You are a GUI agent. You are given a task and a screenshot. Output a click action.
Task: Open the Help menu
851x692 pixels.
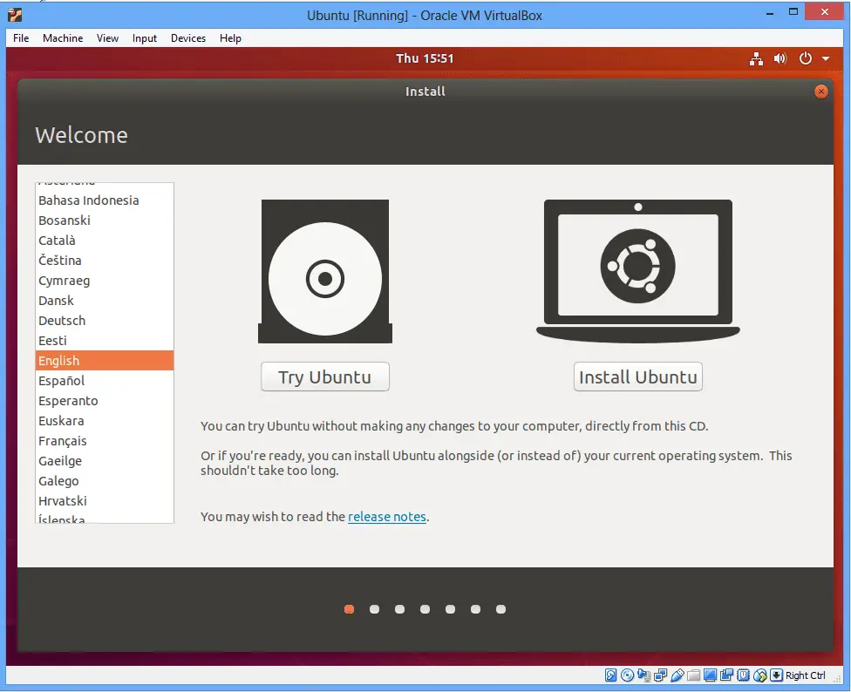(x=231, y=38)
